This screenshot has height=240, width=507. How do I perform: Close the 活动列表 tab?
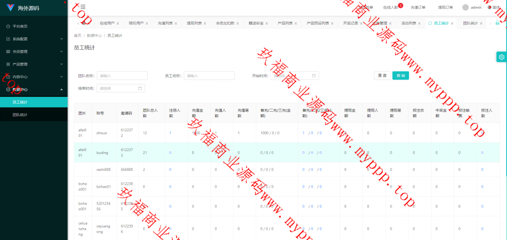[419, 24]
